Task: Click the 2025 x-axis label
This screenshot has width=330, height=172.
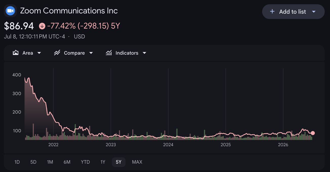Action: pyautogui.click(x=226, y=145)
